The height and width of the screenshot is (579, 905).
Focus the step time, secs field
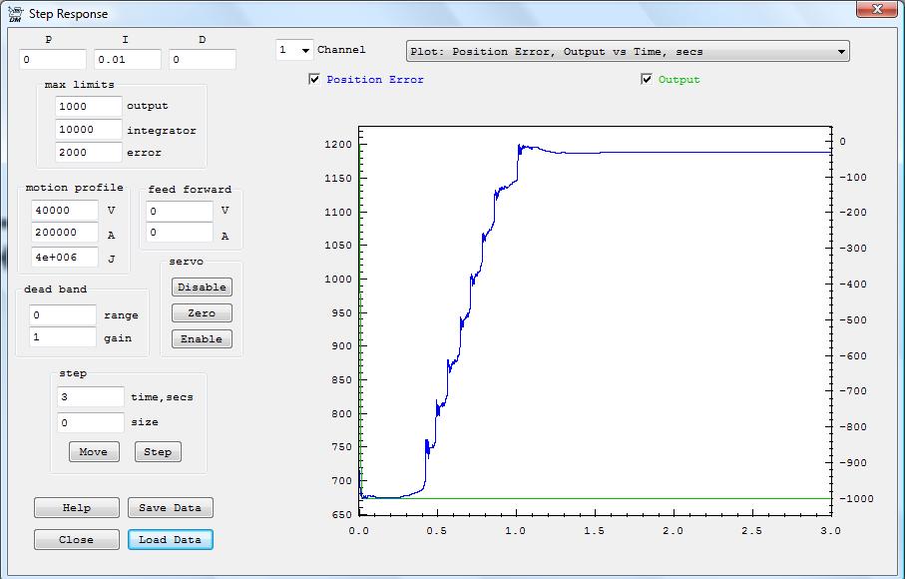91,397
